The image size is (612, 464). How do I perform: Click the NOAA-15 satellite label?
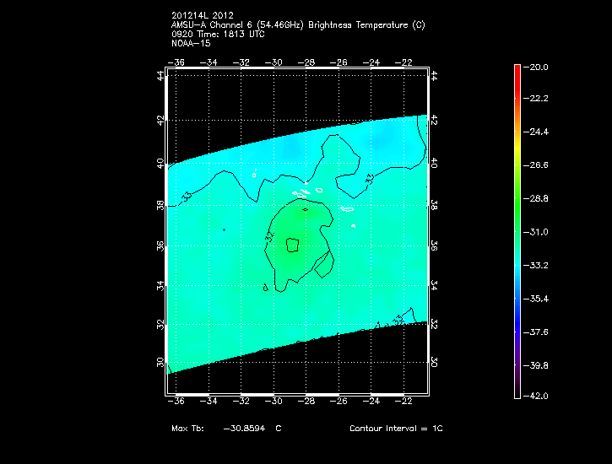[x=191, y=44]
